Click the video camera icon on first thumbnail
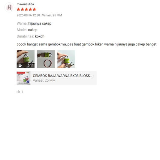The width and height of the screenshot is (160, 160). coord(20,66)
